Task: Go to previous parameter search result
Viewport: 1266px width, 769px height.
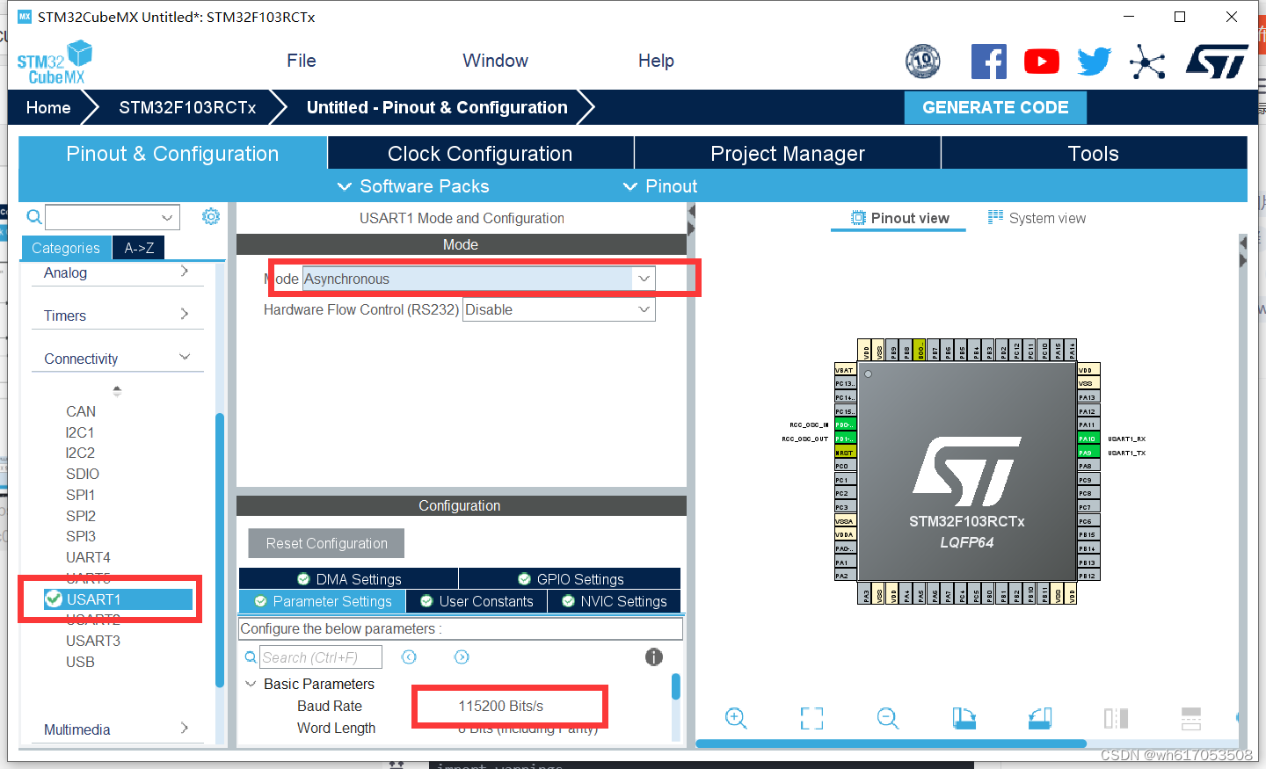Action: click(x=409, y=657)
